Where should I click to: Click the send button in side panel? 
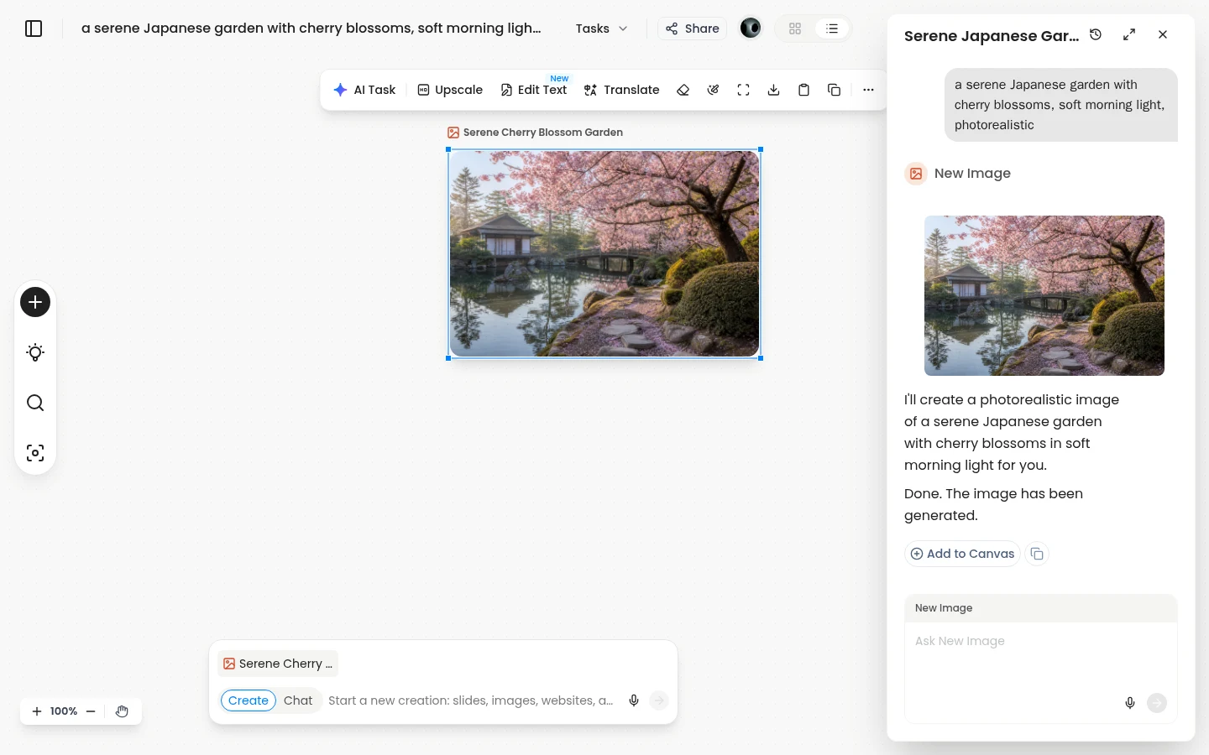click(x=1157, y=703)
